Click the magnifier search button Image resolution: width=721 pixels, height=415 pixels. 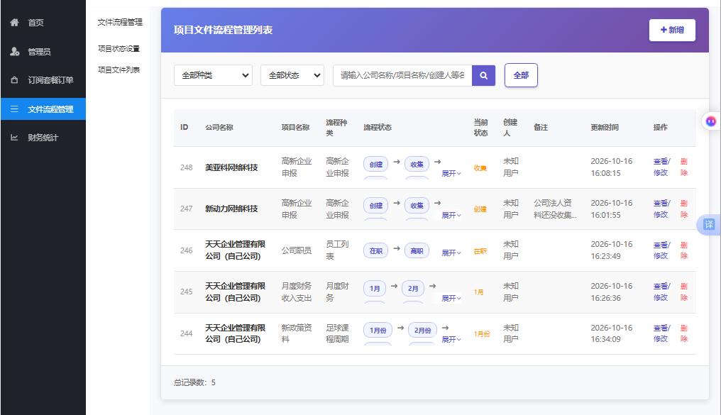coord(483,75)
